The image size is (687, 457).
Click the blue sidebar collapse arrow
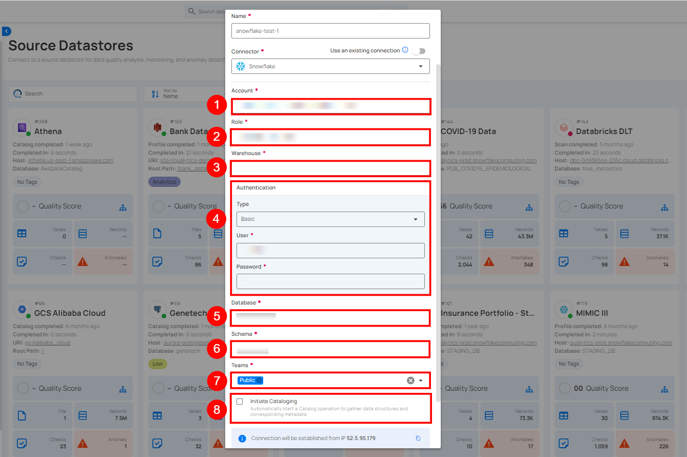pos(6,31)
